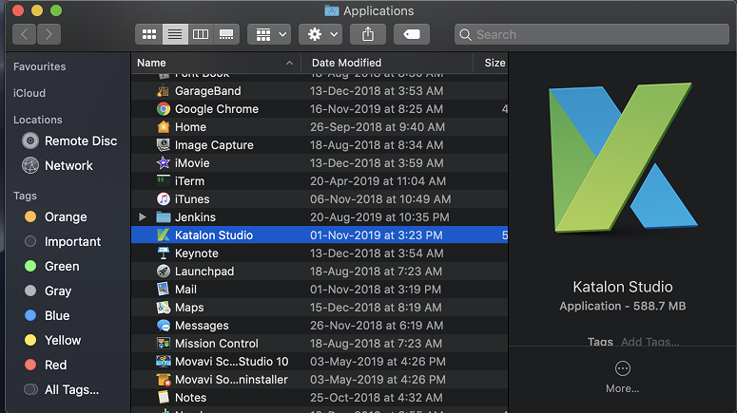Screen dimensions: 737x413
Task: Select the Orange tag in sidebar
Action: 66,216
